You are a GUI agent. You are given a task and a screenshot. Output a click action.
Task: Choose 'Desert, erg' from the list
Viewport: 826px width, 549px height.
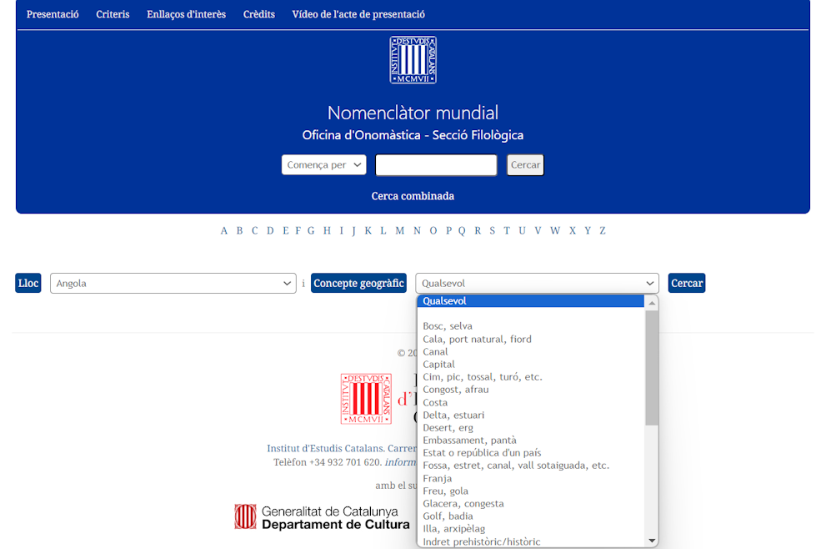pyautogui.click(x=448, y=428)
